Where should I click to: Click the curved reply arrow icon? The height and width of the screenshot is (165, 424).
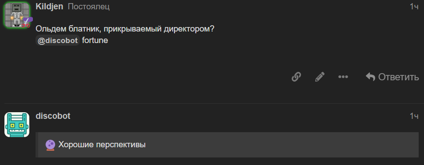pos(370,77)
